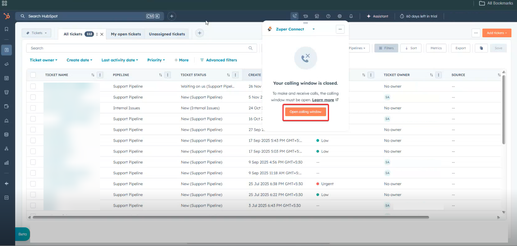Viewport: 517px width, 246px height.
Task: Open the Help question mark icon
Action: (x=328, y=16)
